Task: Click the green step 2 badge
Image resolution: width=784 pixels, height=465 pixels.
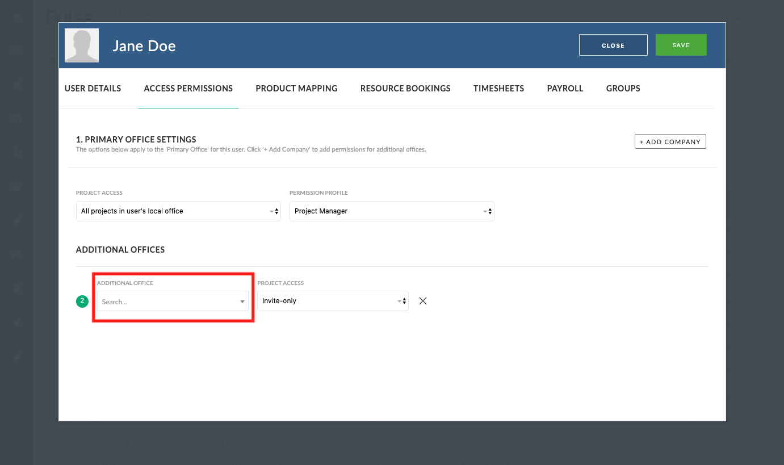Action: pyautogui.click(x=82, y=301)
